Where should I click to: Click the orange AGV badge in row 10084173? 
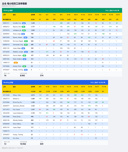pyautogui.click(x=16, y=63)
